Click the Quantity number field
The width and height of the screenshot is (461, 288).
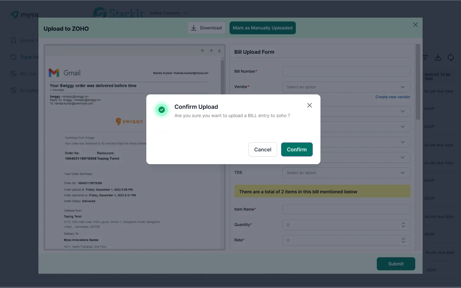tap(346, 225)
